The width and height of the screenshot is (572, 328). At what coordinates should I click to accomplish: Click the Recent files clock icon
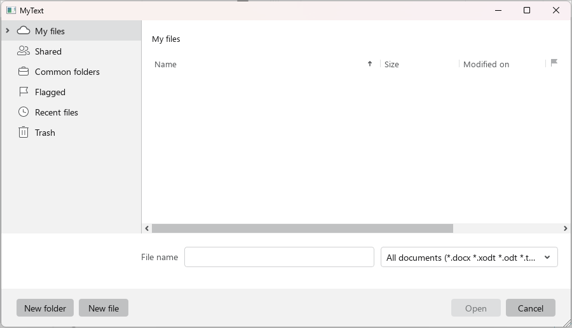[x=24, y=112]
